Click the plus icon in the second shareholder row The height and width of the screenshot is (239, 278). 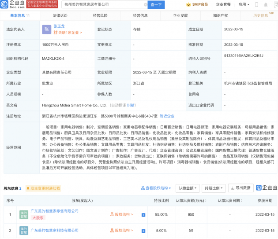[x=143, y=230]
